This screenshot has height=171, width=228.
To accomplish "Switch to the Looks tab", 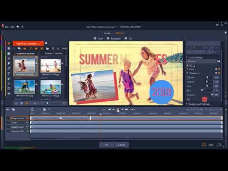I will coord(107,33).
